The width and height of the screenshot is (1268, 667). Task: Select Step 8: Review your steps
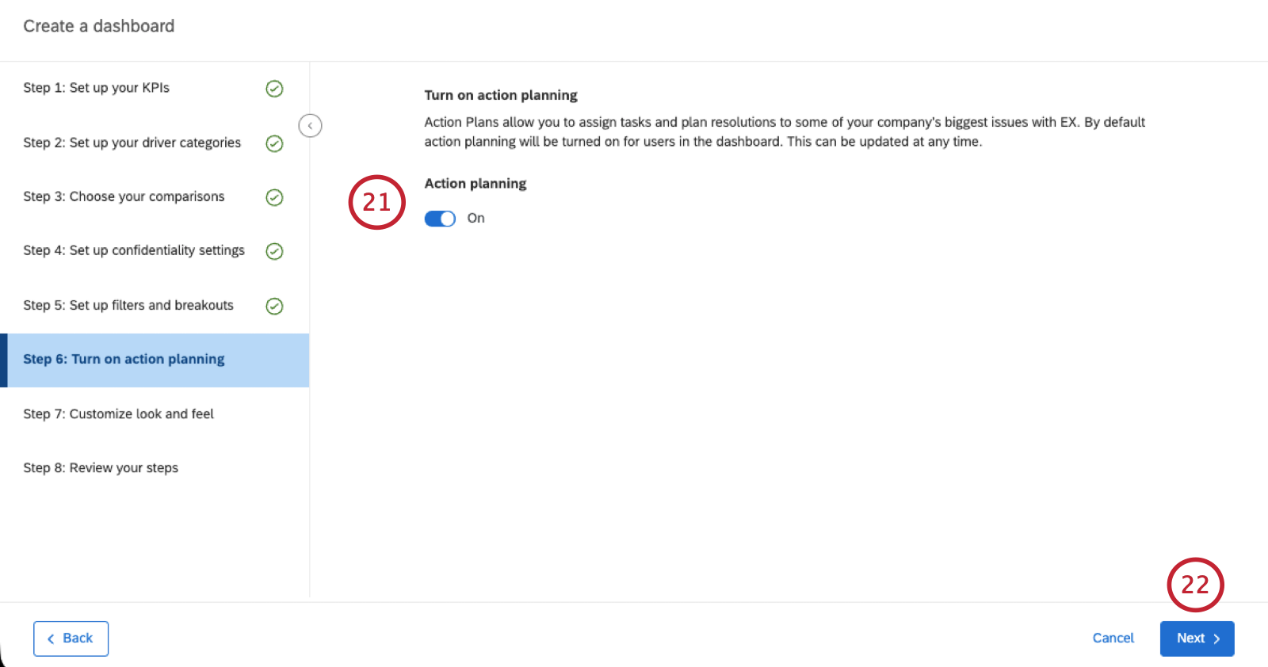click(x=155, y=467)
